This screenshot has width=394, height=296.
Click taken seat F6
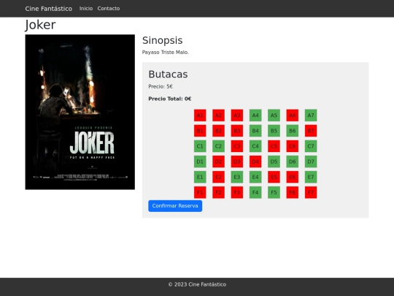(x=293, y=192)
